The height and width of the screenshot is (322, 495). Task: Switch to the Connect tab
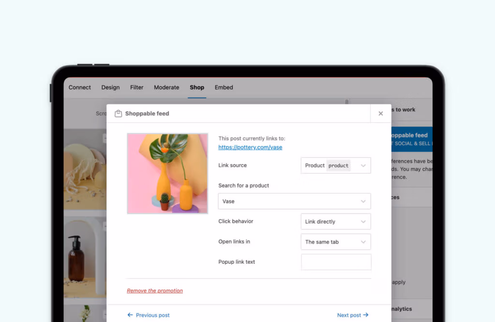(x=79, y=87)
